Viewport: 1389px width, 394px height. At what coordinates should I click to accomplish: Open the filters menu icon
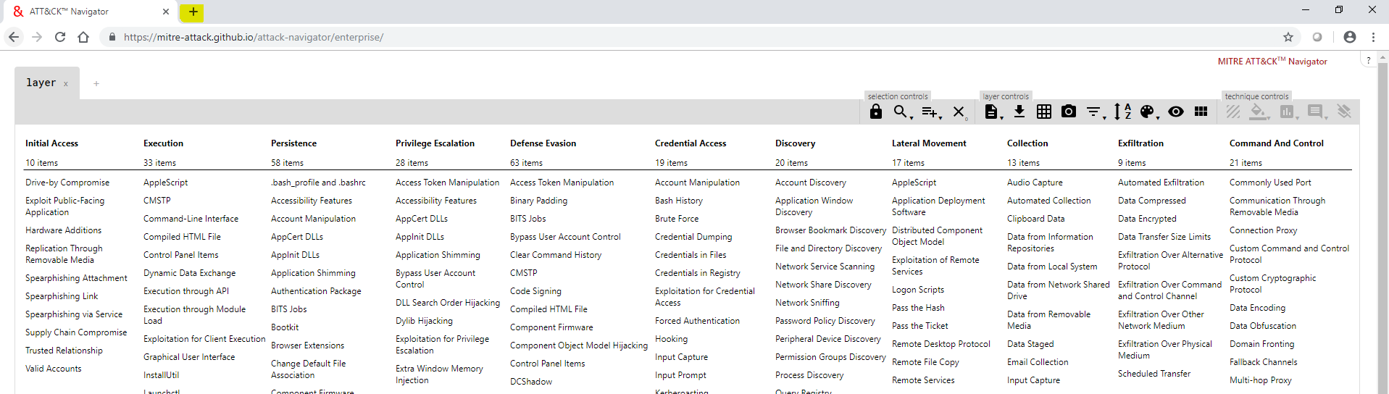pos(1095,112)
